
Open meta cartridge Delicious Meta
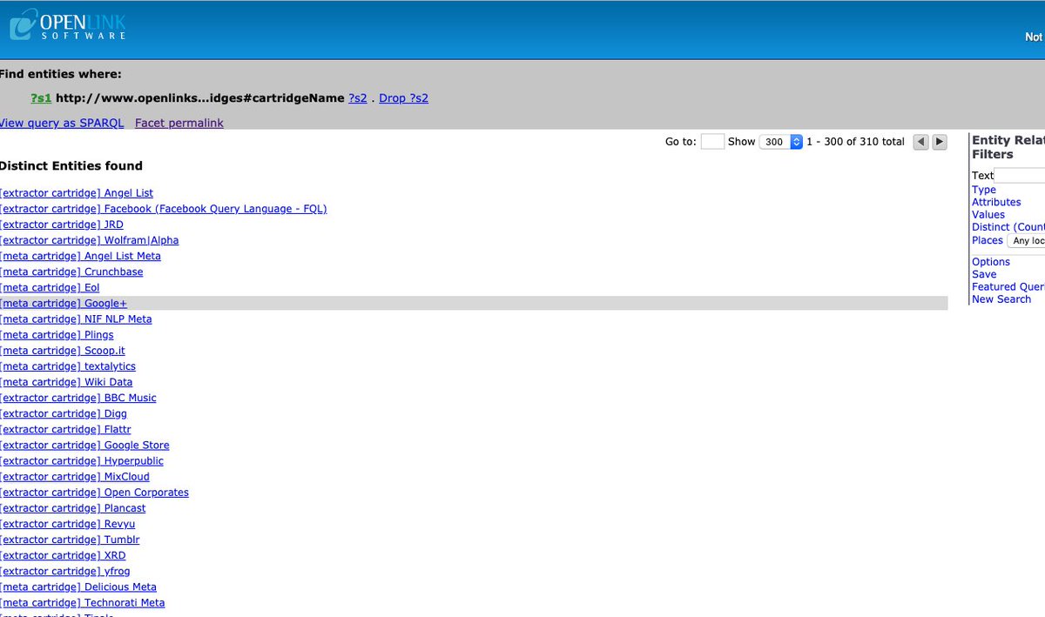pos(78,587)
